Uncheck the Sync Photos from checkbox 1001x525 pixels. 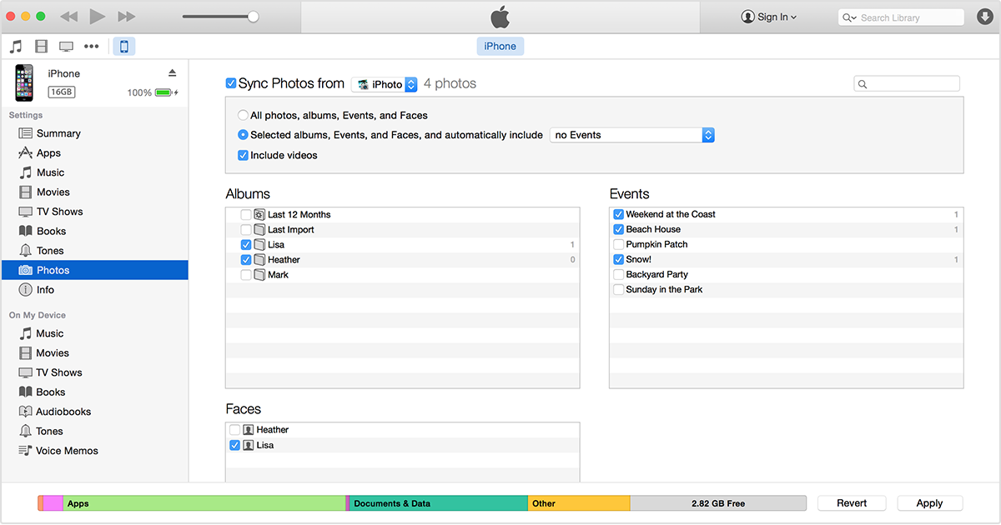(x=231, y=83)
